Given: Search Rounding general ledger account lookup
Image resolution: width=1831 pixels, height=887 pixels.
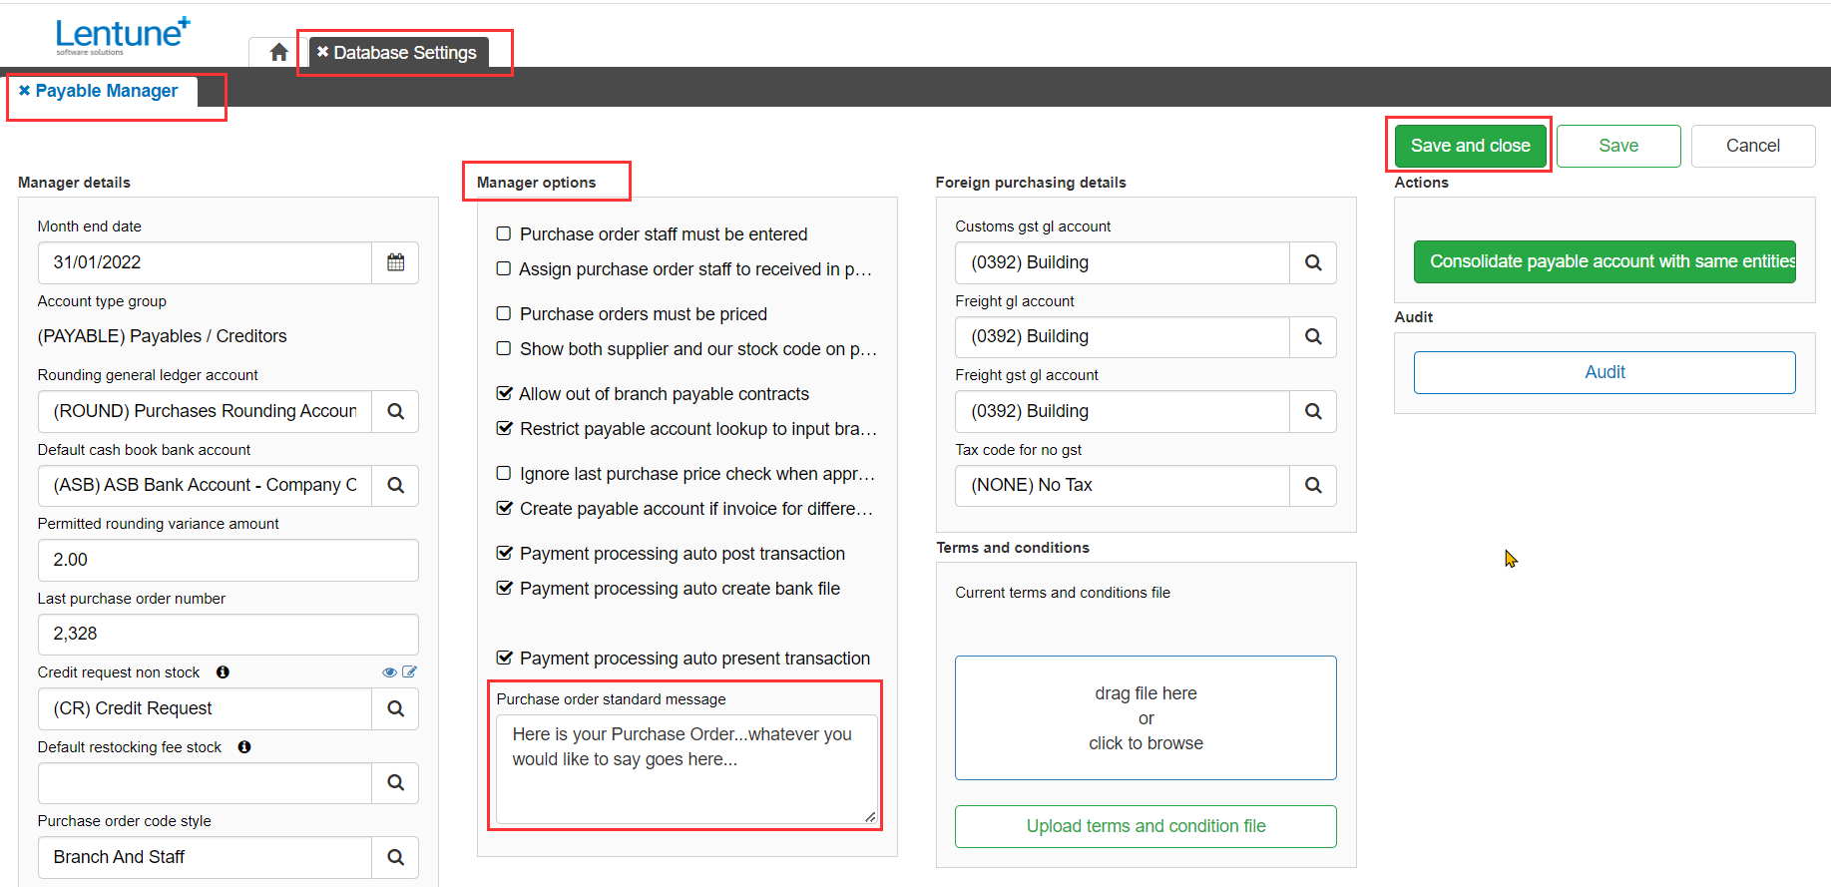Looking at the screenshot, I should point(395,411).
